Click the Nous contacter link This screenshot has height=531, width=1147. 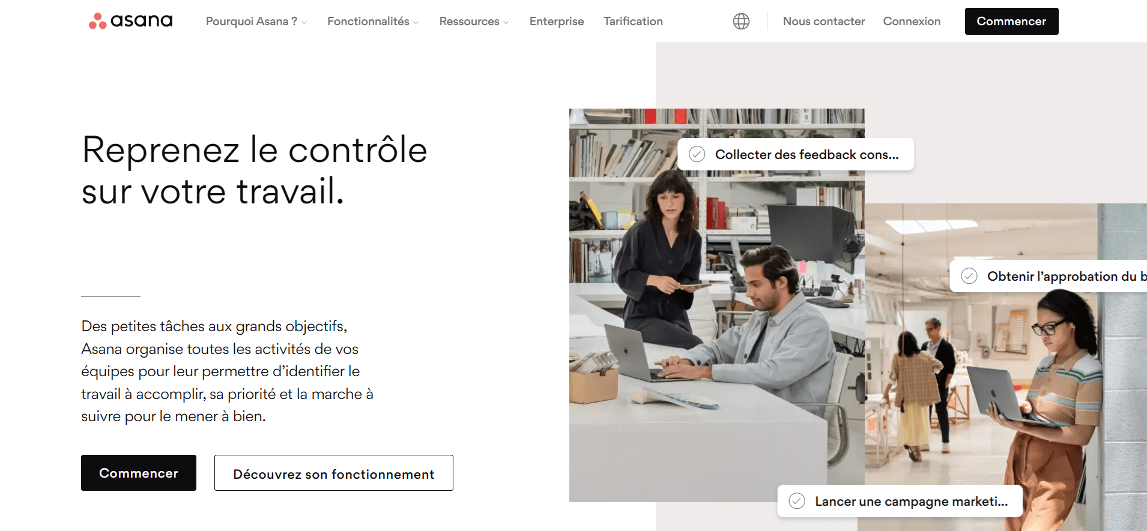click(823, 22)
